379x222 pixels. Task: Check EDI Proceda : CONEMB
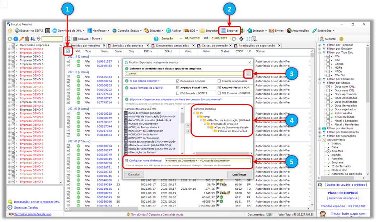(219, 93)
